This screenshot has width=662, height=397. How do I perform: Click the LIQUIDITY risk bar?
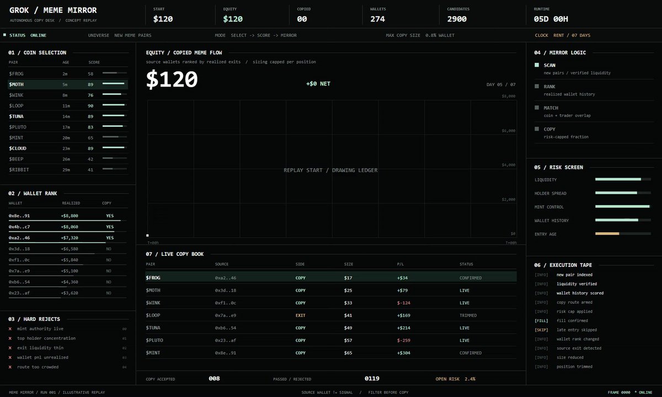click(x=623, y=179)
